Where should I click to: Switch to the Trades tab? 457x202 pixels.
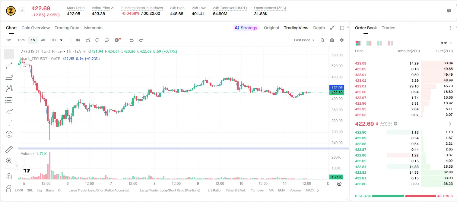click(x=389, y=28)
